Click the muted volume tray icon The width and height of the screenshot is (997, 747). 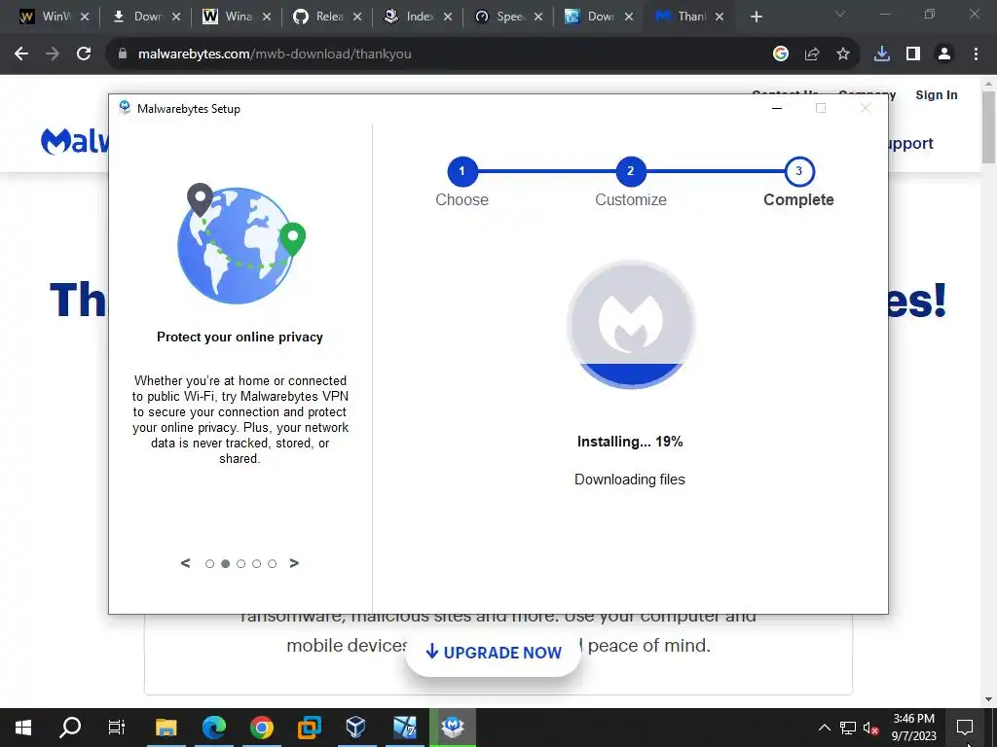(x=870, y=728)
